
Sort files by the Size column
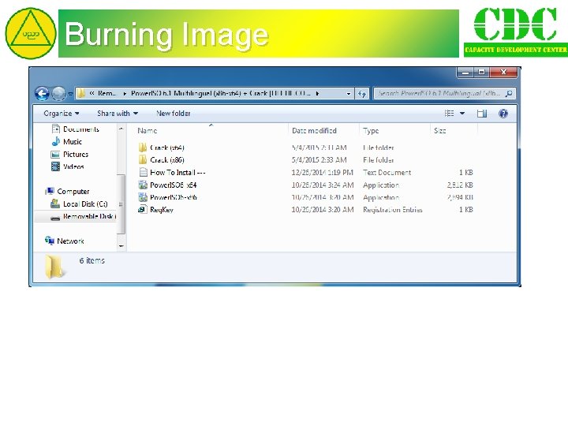point(454,131)
